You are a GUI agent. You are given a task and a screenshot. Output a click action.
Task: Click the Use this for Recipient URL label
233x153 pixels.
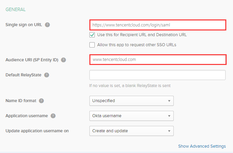coord(142,35)
